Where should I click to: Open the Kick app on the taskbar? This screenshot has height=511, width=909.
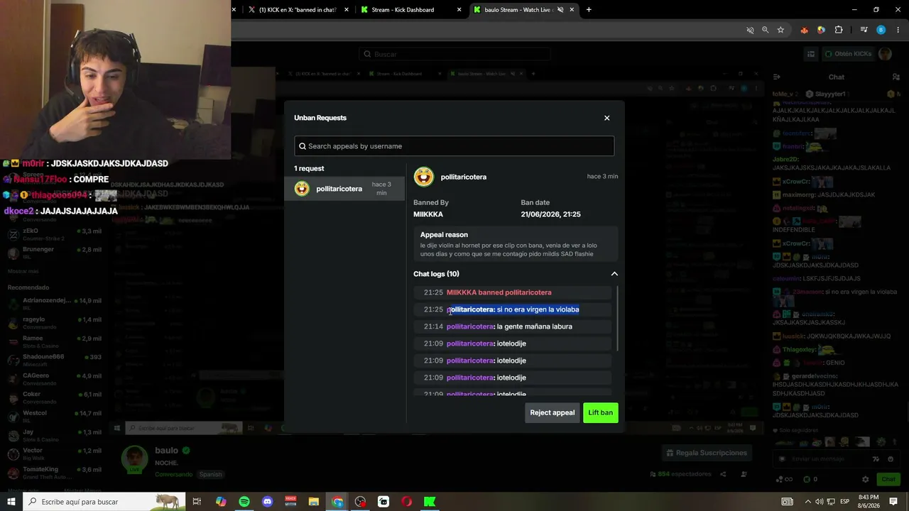(430, 502)
